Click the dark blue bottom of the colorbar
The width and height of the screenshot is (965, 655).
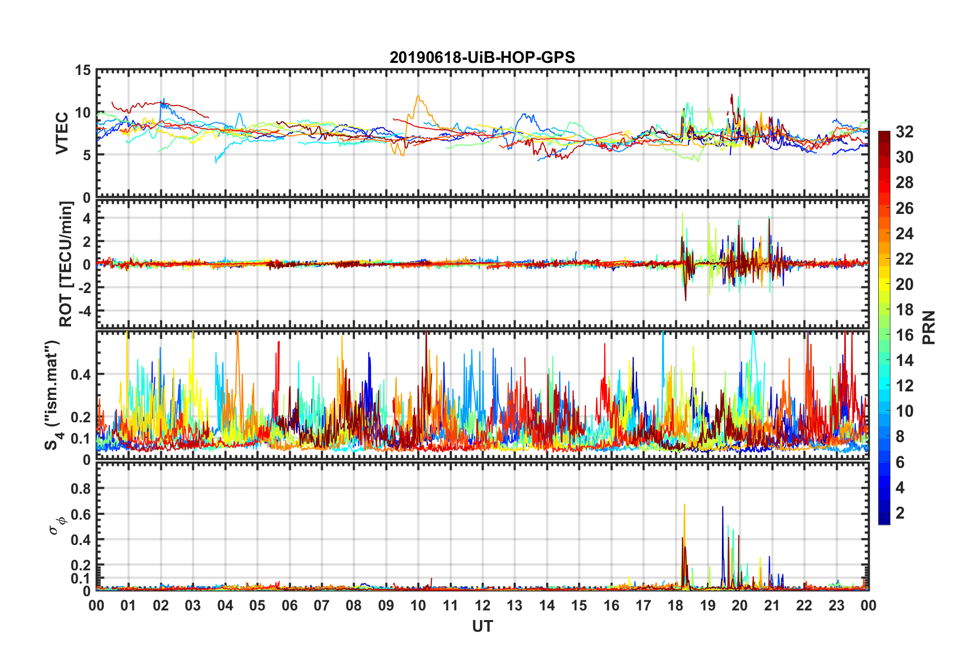pos(884,520)
